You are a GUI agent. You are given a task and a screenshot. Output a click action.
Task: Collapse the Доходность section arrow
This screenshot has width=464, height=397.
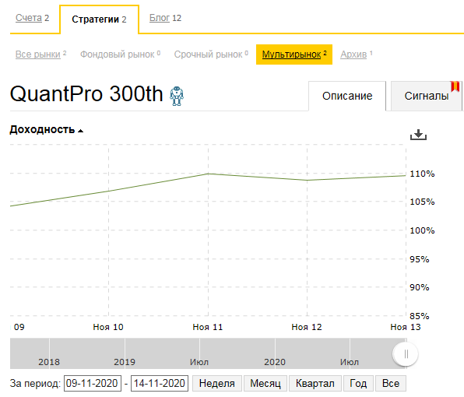80,131
